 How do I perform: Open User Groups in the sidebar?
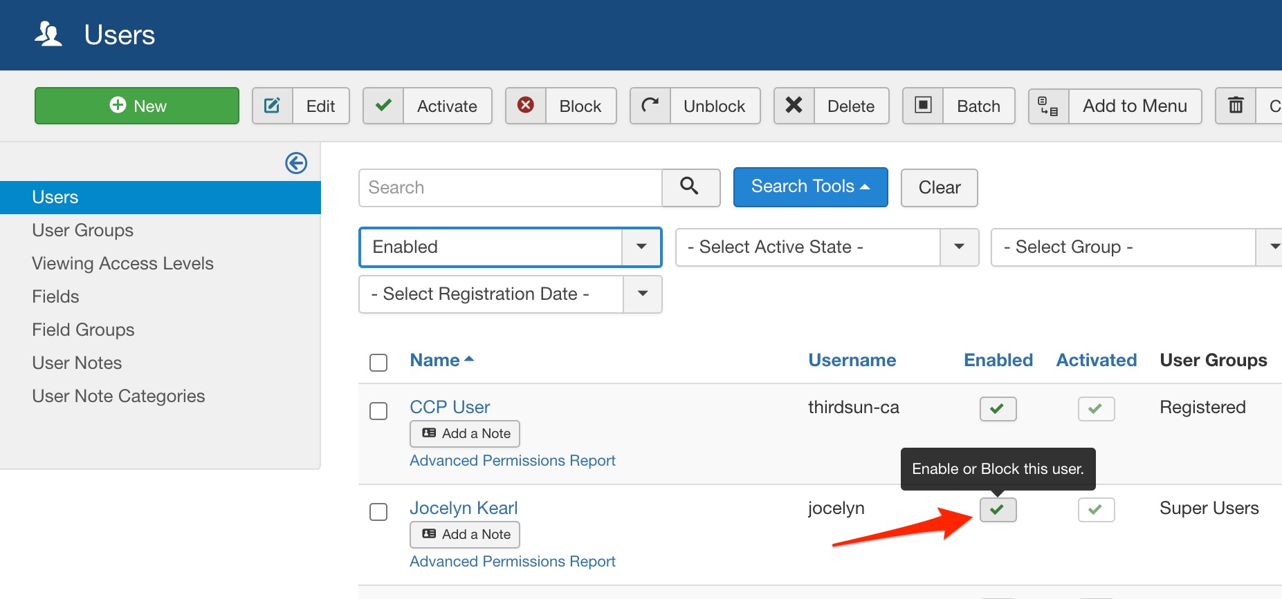pyautogui.click(x=82, y=230)
